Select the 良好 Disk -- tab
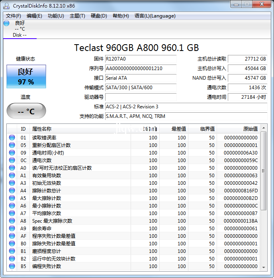The height and width of the screenshot is (278, 274). pos(20,29)
